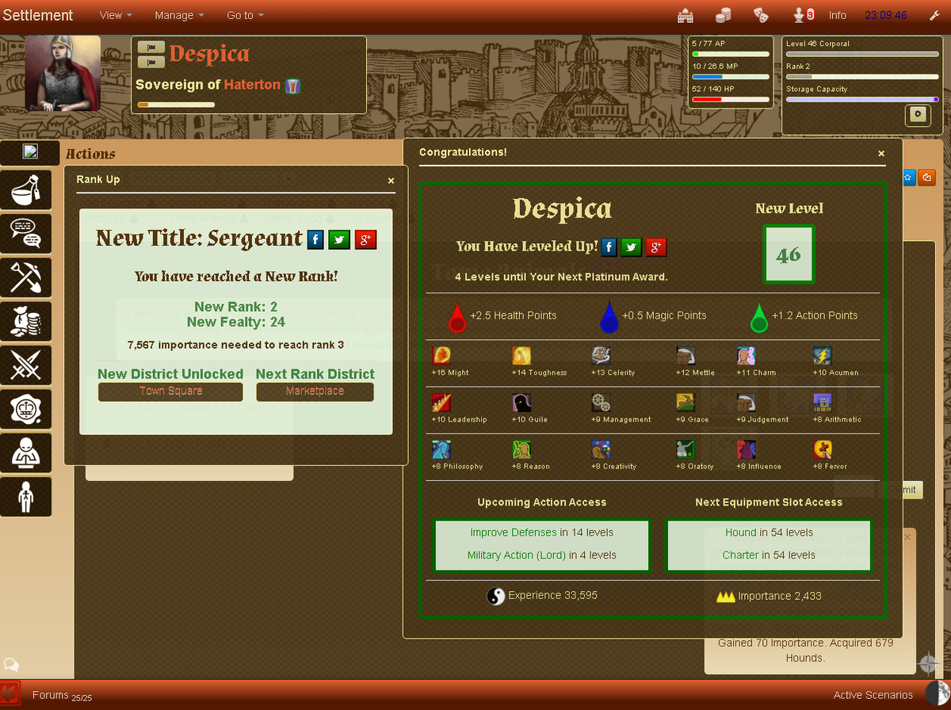Expand the Manage dropdown menu

click(179, 15)
